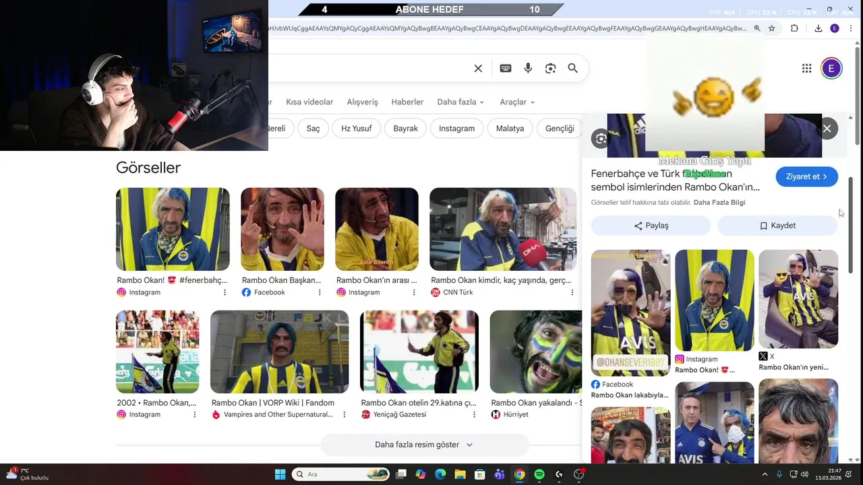Switch to Kısa videolar tab
Viewport: 863px width, 485px height.
pyautogui.click(x=309, y=102)
